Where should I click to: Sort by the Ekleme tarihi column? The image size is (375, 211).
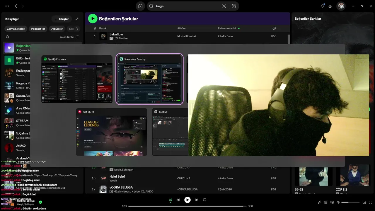point(229,28)
